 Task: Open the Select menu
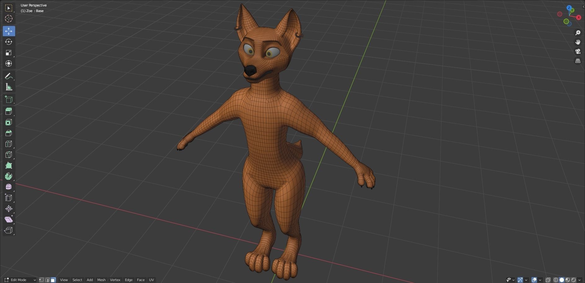(x=77, y=280)
